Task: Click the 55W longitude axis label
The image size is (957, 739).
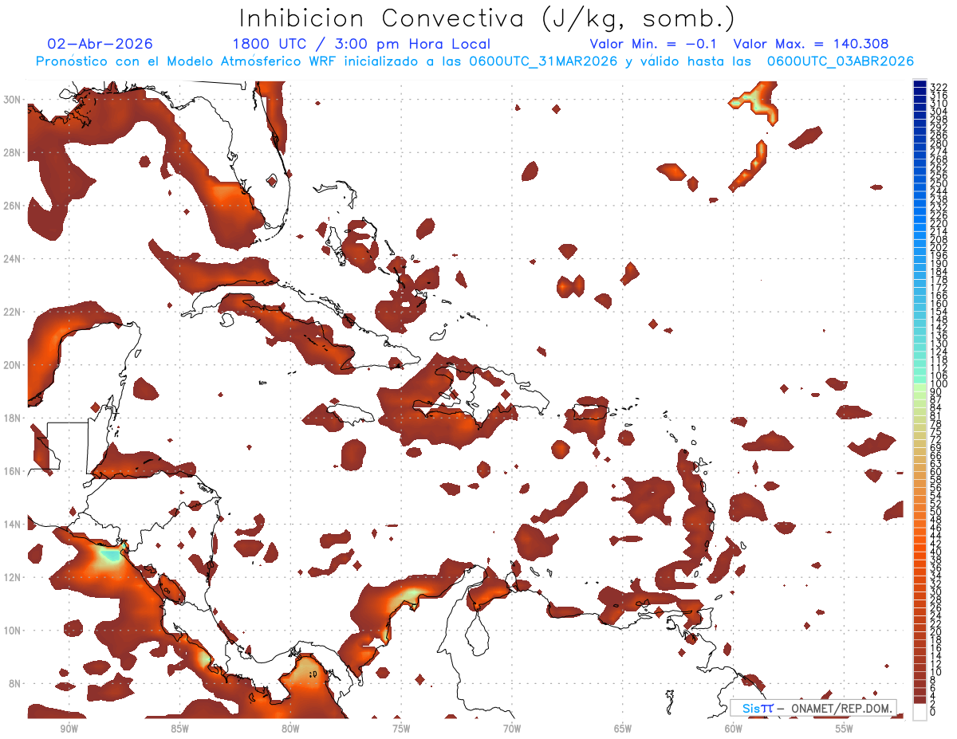Action: point(845,729)
